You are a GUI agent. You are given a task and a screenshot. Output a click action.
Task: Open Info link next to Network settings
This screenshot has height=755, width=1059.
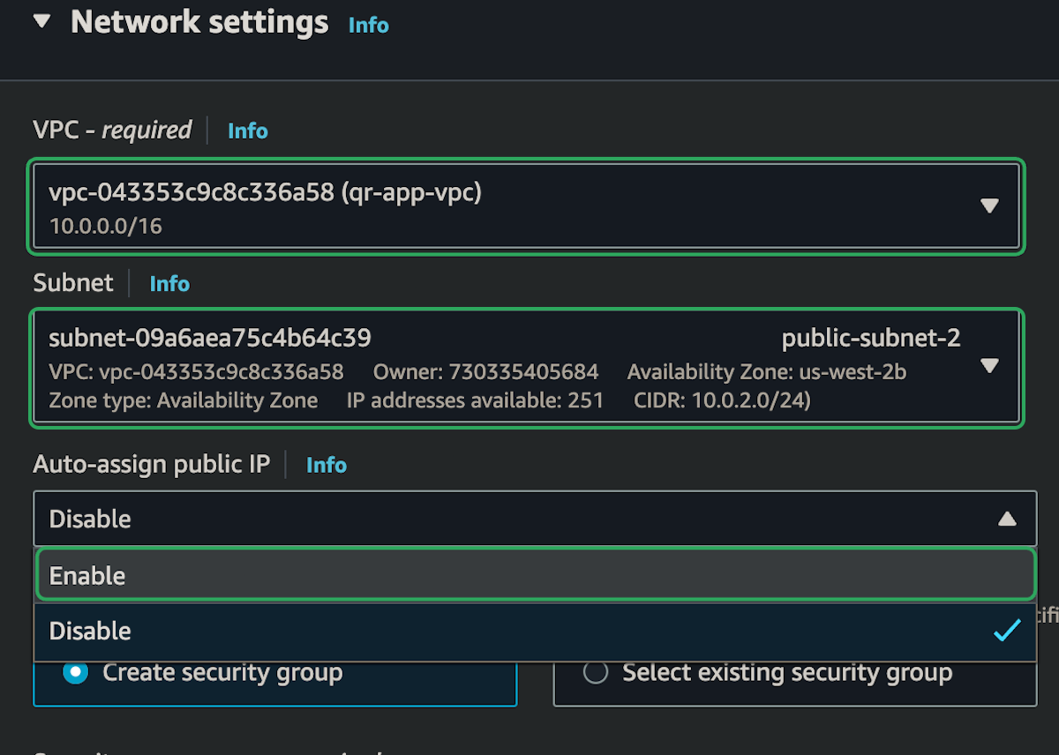368,26
